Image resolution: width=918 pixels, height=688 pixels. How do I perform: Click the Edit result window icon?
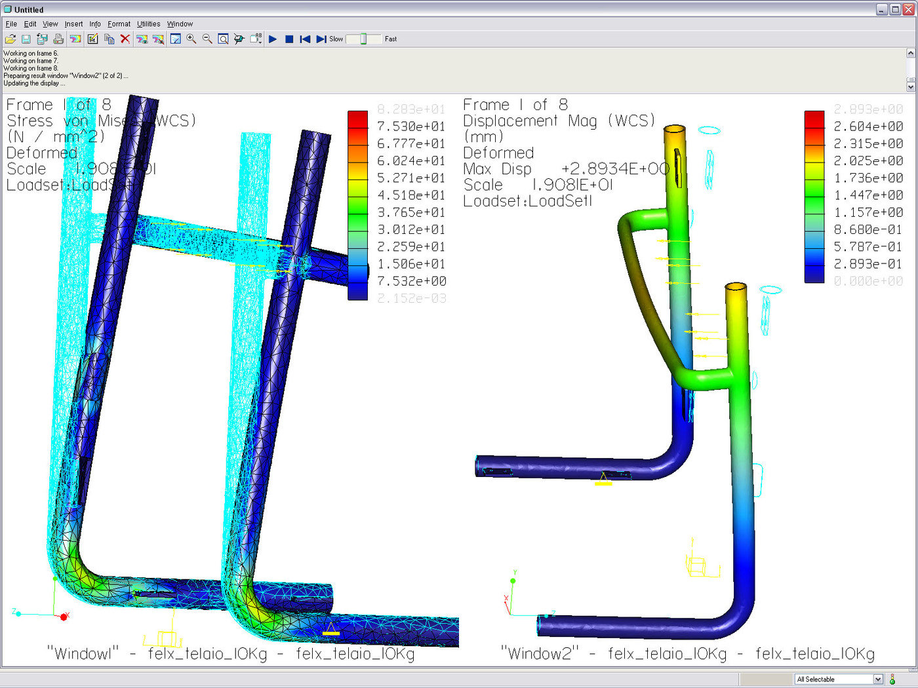pos(92,39)
